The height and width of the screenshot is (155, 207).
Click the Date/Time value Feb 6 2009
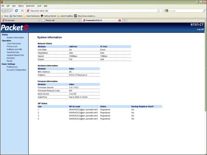78,97
